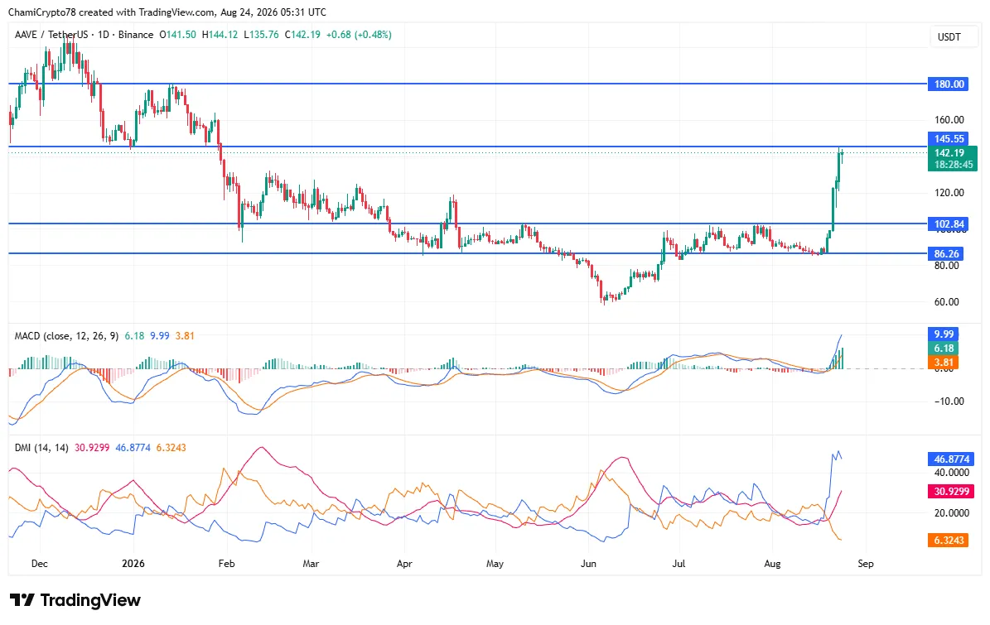The image size is (990, 625).
Task: Click the Dec label on time axis
Action: tap(39, 563)
